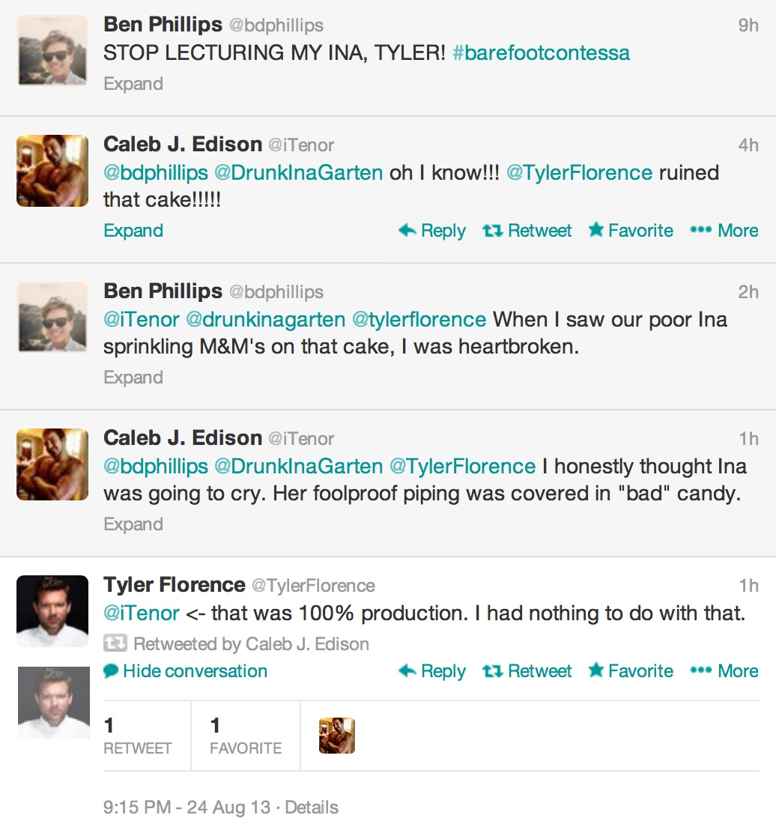Click Reply on Tyler Florence's tweet

432,671
